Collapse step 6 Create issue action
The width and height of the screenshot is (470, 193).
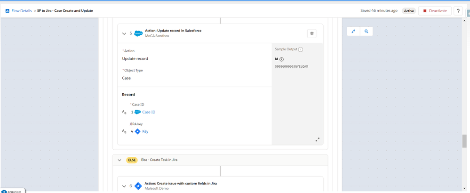(x=124, y=186)
